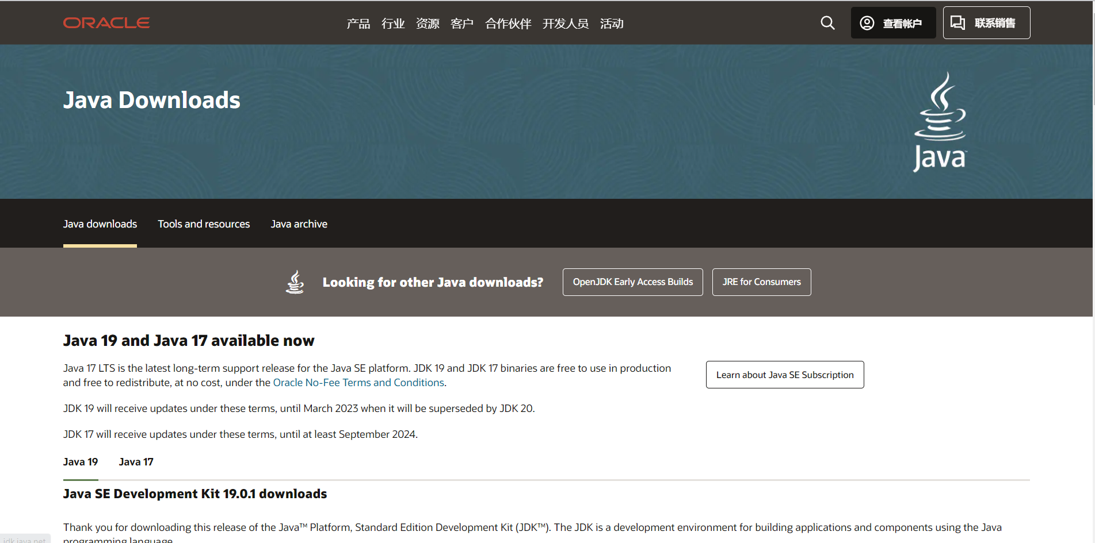
Task: Expand the 资源 menu
Action: point(428,24)
